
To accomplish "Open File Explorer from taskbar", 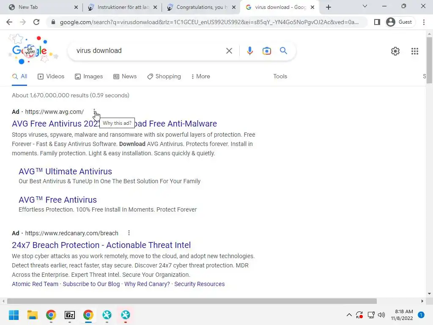I will click(32, 315).
